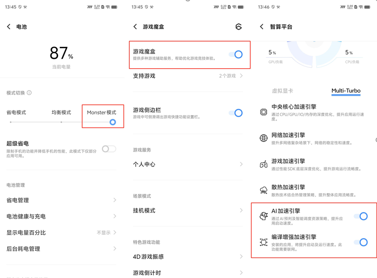Viewport: 377px width, 278px height.
Task: Go back from the 游戏魔盒 screen
Action: click(135, 27)
